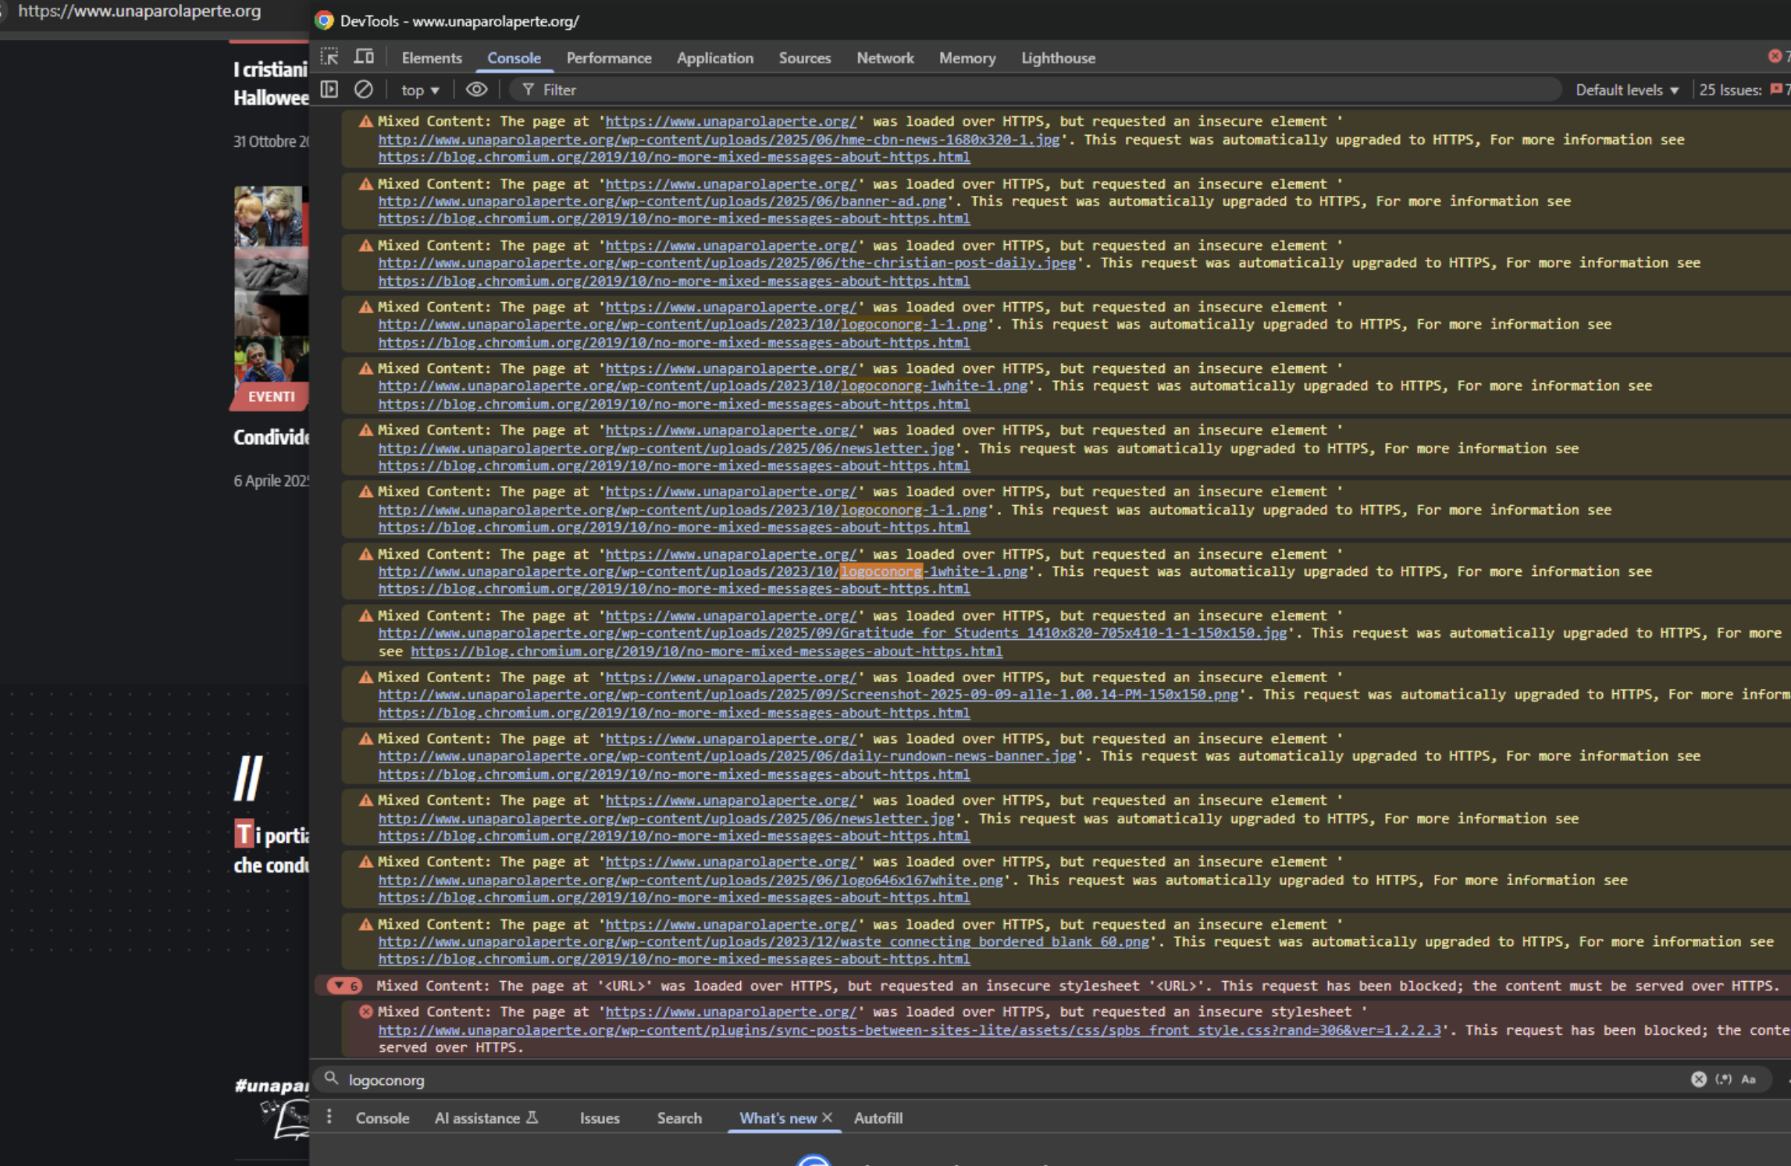Clear the console with the ban icon
The width and height of the screenshot is (1791, 1166).
point(363,90)
